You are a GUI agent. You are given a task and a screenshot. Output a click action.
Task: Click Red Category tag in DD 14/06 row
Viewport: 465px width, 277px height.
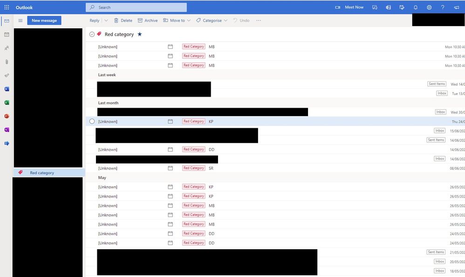tap(194, 150)
